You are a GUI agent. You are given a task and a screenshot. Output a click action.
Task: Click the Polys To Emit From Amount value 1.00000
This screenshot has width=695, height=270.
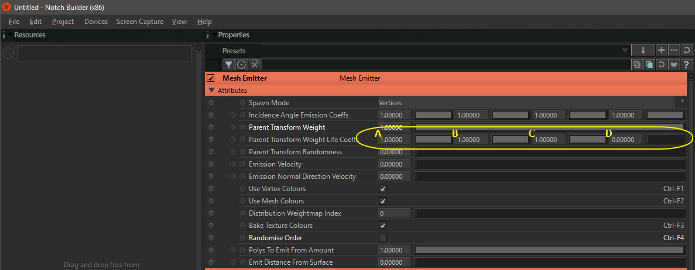[395, 250]
